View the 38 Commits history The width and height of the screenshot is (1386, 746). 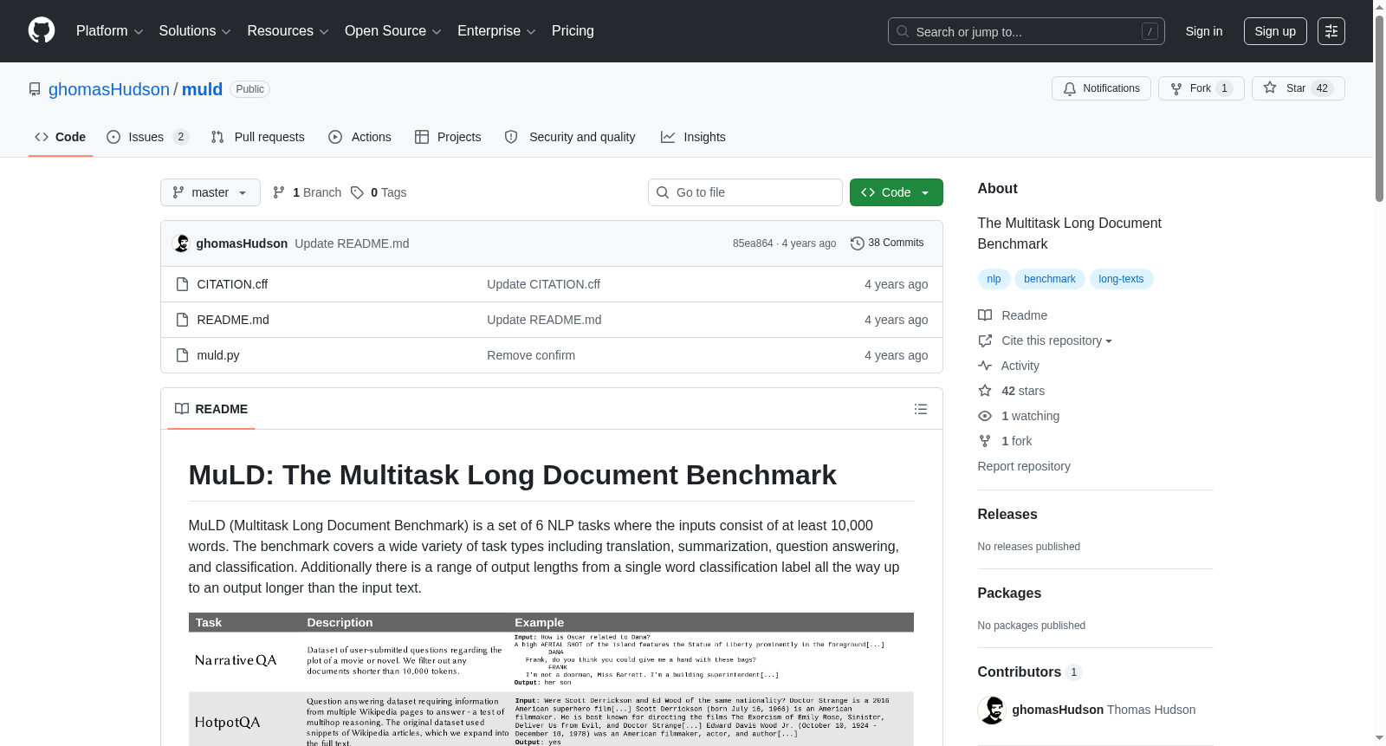887,243
